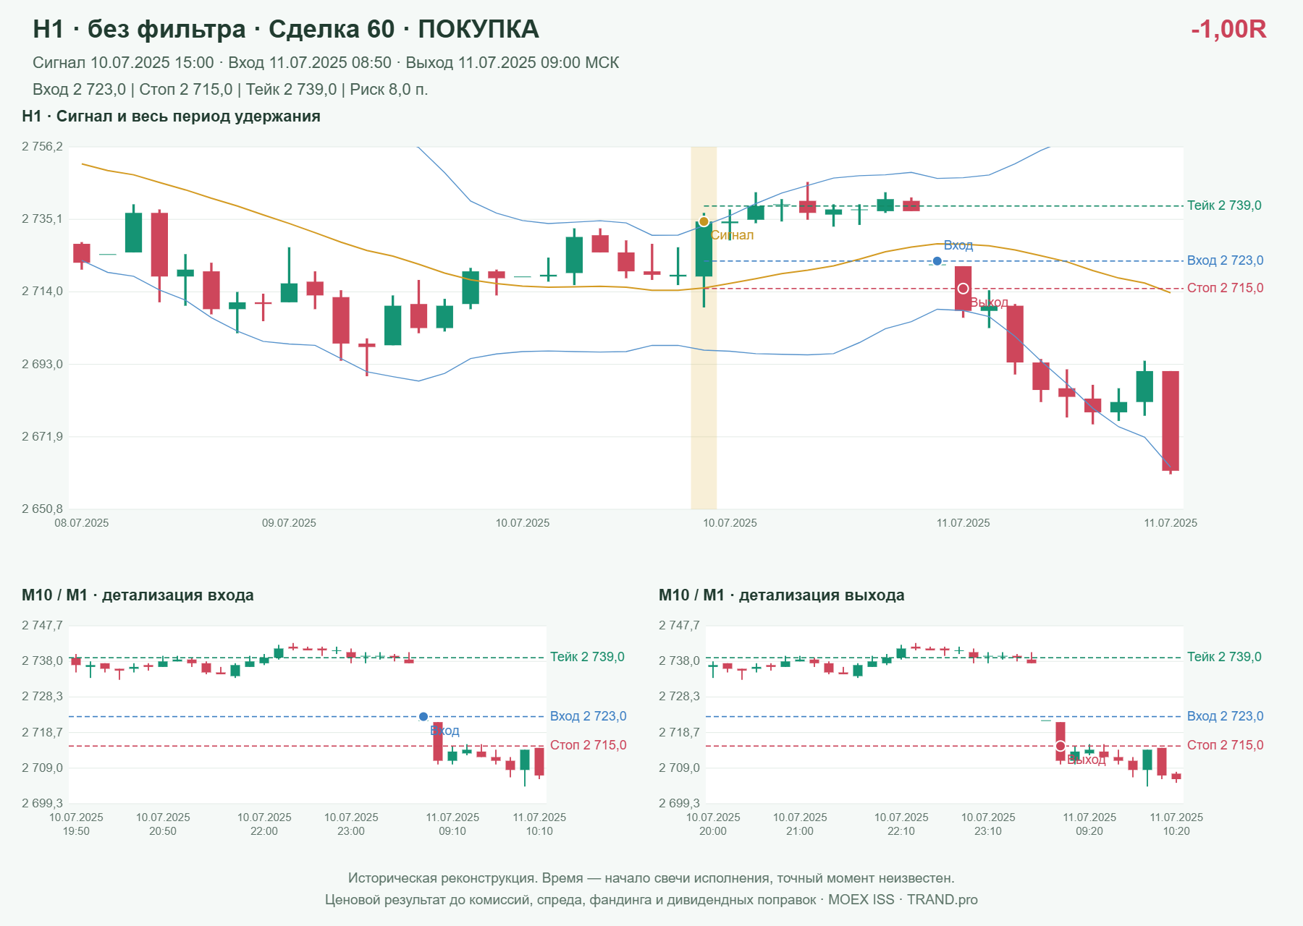Click the -1,00R result value
Viewport: 1303px width, 926px height.
pyautogui.click(x=1228, y=30)
